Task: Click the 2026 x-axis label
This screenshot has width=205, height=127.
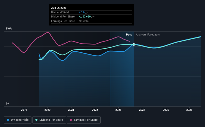Action: point(189,110)
